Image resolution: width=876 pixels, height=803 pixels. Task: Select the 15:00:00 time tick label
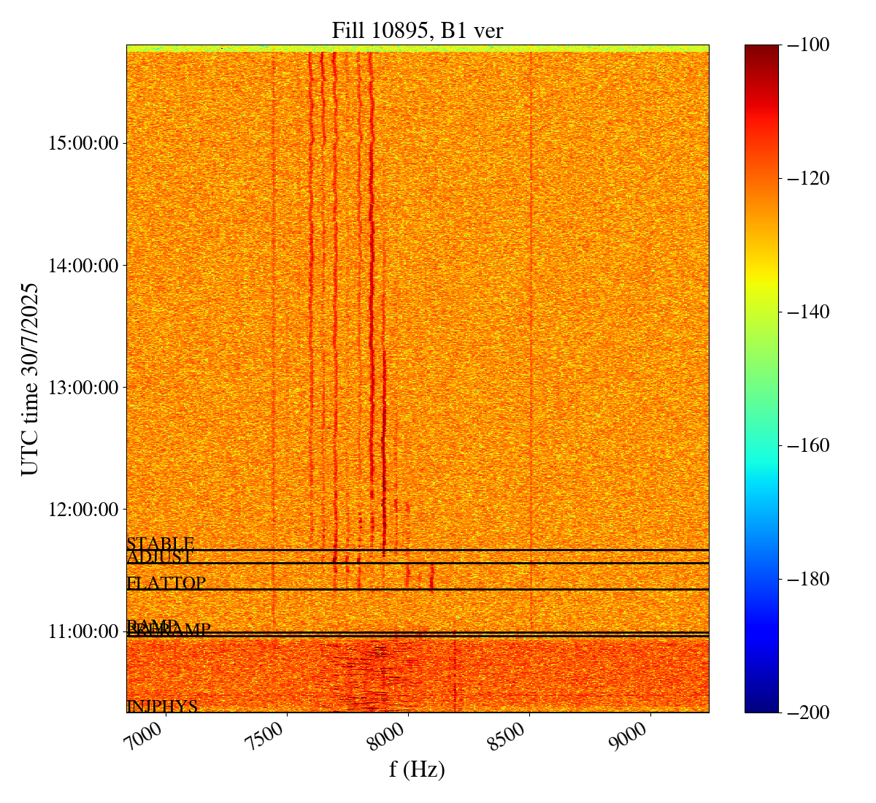coord(83,143)
